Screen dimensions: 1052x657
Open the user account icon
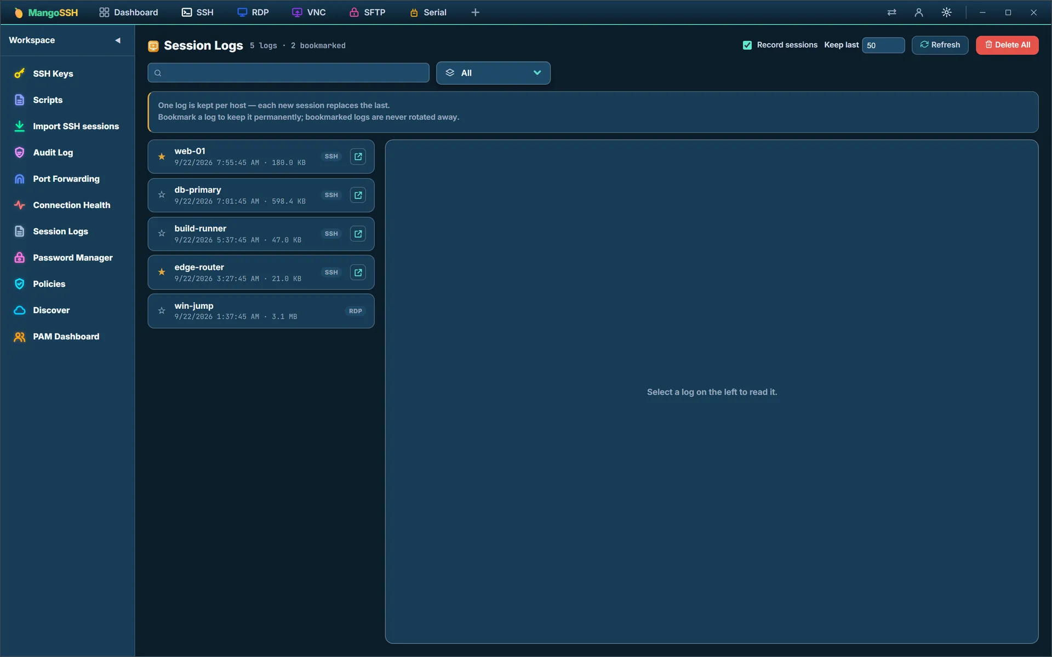point(919,12)
